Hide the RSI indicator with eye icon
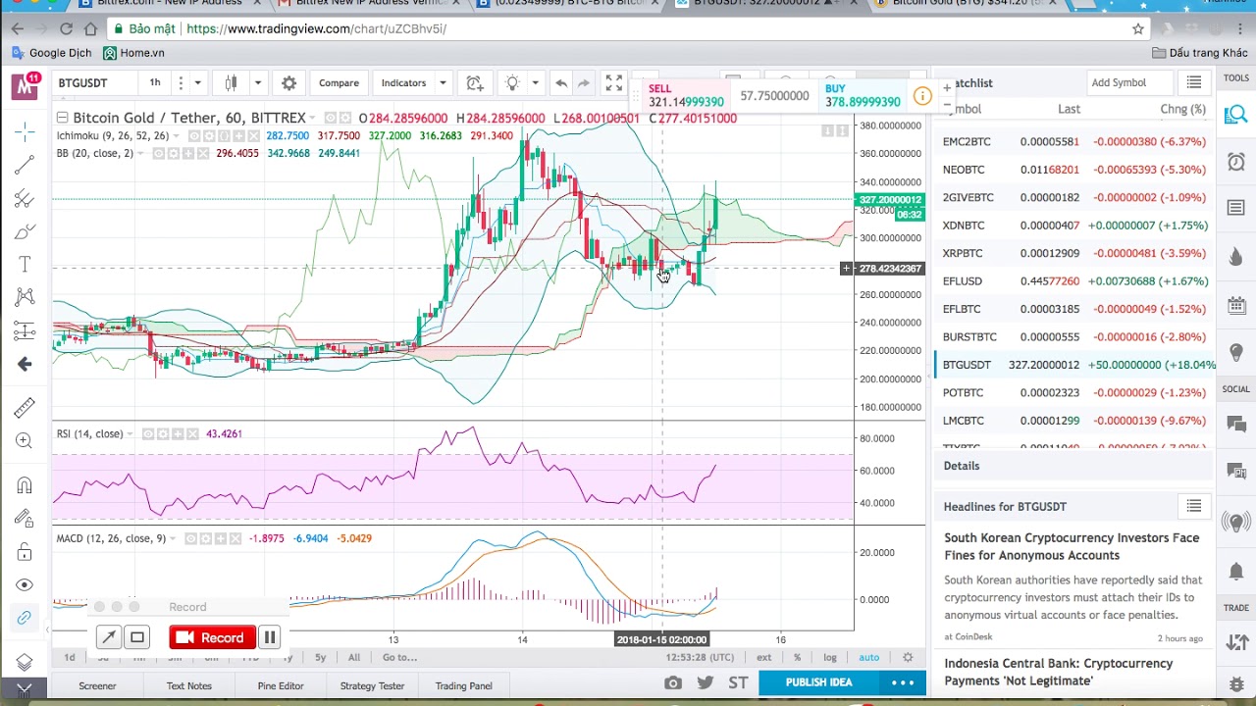This screenshot has height=706, width=1256. coord(149,434)
